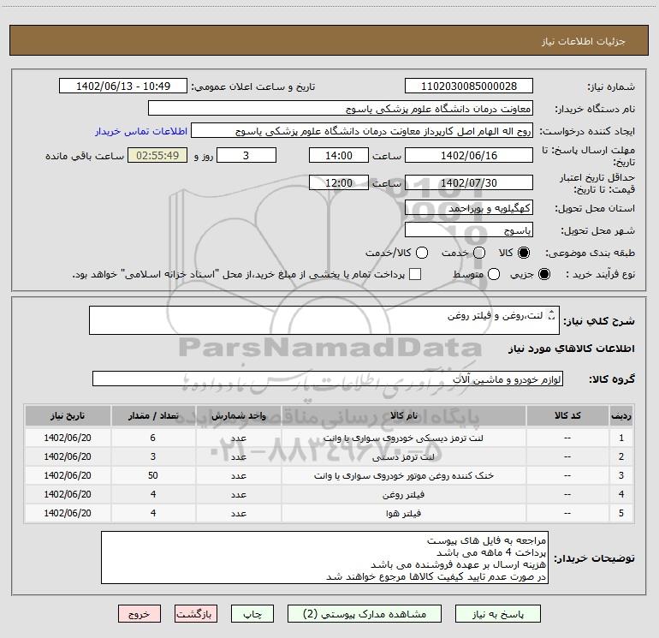Viewport: 659px width, 638px height.
Task: Click the چاپ print button
Action: [252, 614]
